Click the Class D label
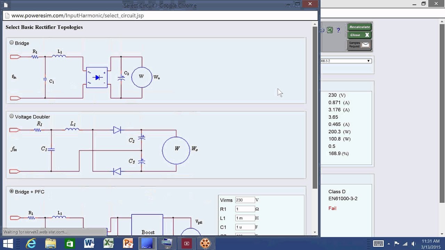 (337, 192)
